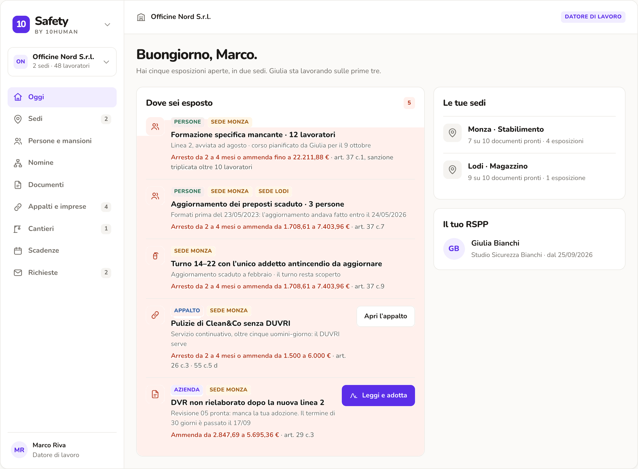Click the Sedi location pin icon
The width and height of the screenshot is (638, 469).
(x=18, y=119)
